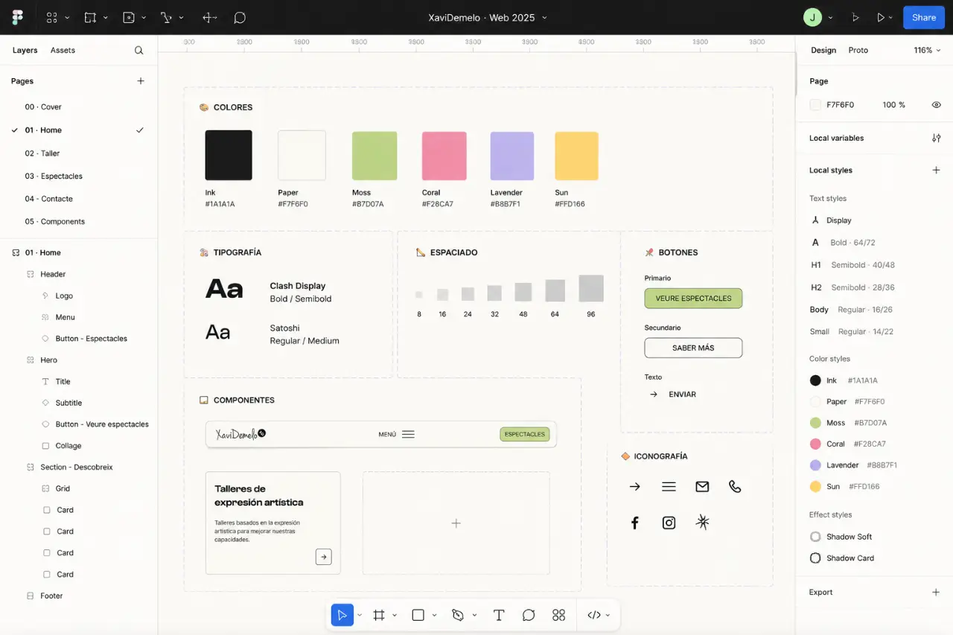This screenshot has height=635, width=953.
Task: Add a new page with plus icon
Action: click(x=141, y=81)
